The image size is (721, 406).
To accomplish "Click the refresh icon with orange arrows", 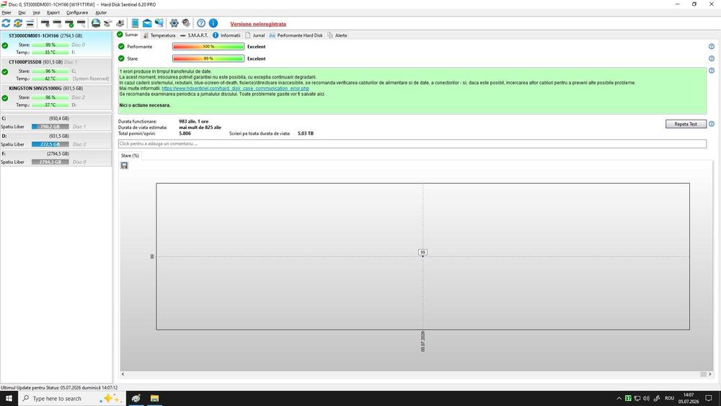I will click(x=18, y=23).
